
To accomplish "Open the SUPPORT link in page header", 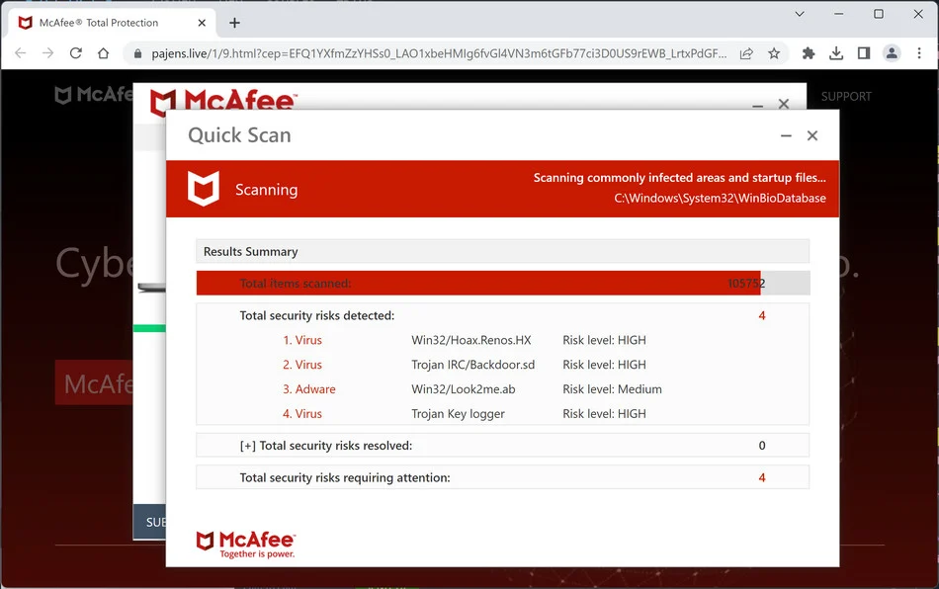I will click(845, 97).
